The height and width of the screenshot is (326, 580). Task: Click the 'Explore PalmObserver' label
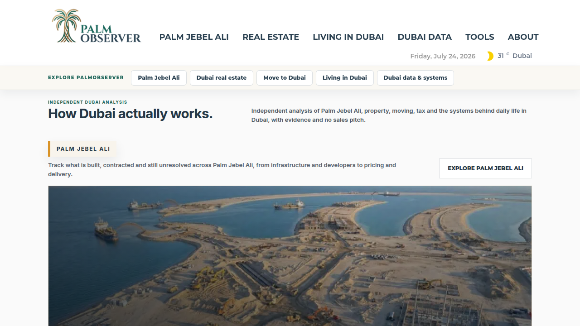click(x=86, y=78)
